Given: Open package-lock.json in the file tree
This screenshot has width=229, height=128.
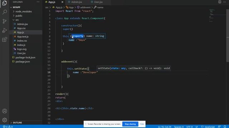Looking at the screenshot, I should pos(25,58).
